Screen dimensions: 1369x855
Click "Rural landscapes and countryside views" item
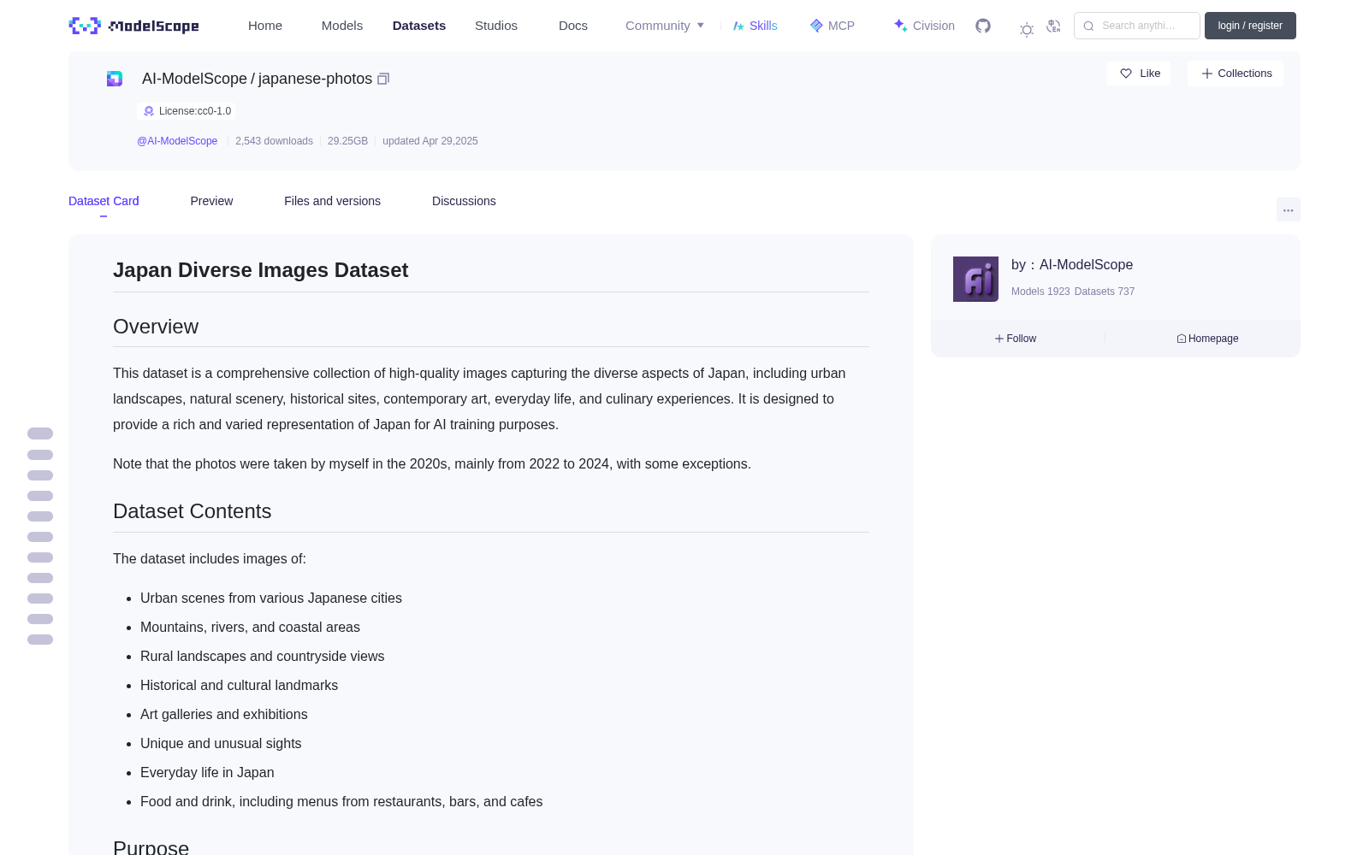coord(263,657)
